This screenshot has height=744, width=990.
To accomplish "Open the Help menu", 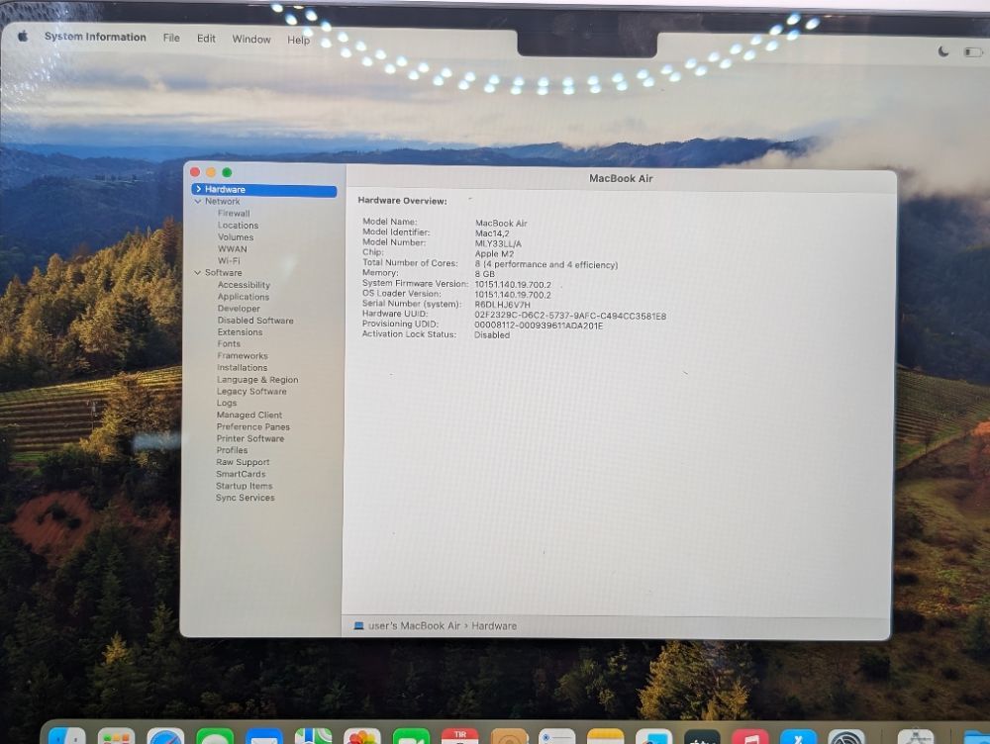I will (299, 40).
